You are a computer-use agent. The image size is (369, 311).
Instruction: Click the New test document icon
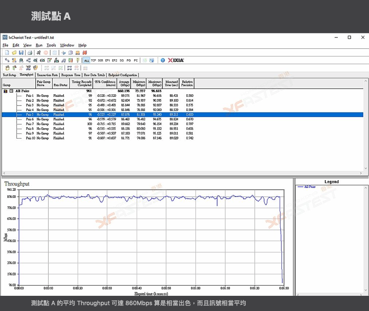click(x=7, y=53)
